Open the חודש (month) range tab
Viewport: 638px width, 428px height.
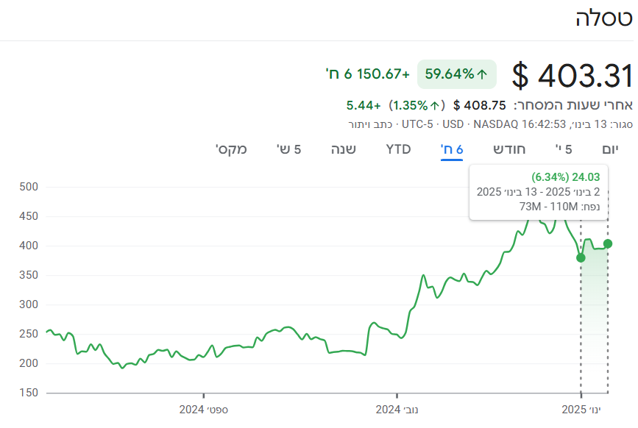coord(510,149)
